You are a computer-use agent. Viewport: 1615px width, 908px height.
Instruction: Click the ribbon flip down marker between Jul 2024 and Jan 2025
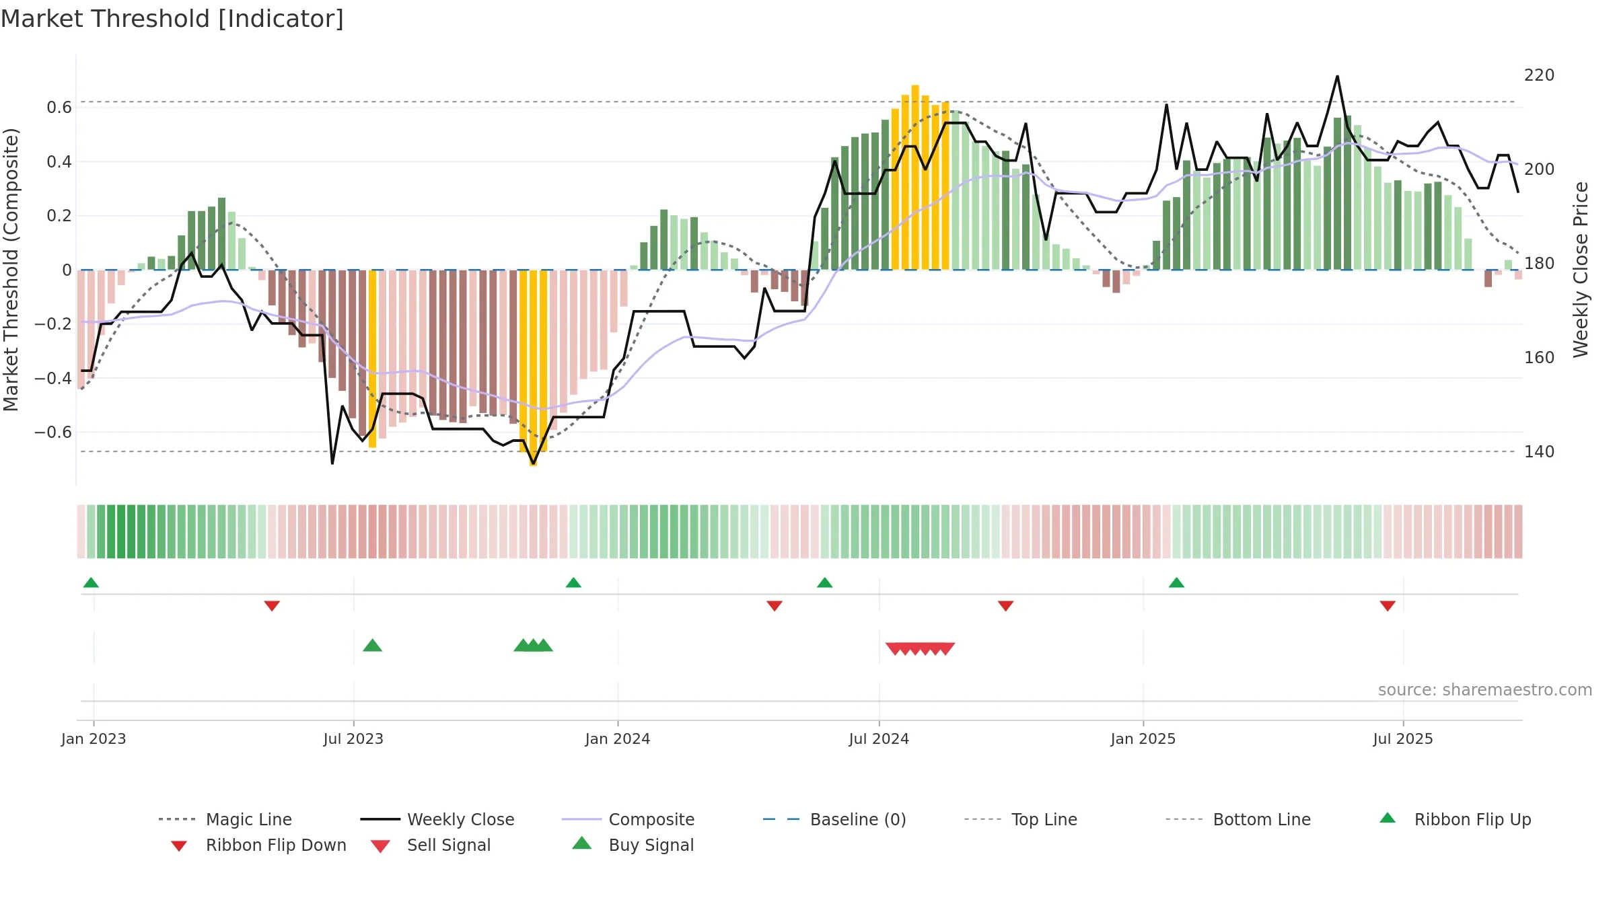[1006, 606]
